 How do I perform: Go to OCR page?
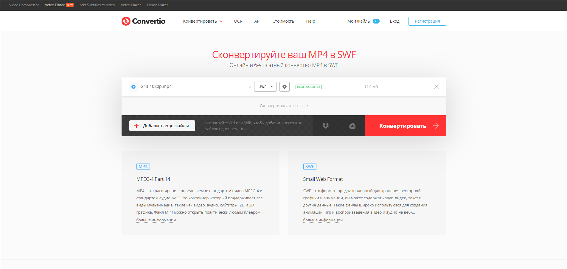[238, 21]
